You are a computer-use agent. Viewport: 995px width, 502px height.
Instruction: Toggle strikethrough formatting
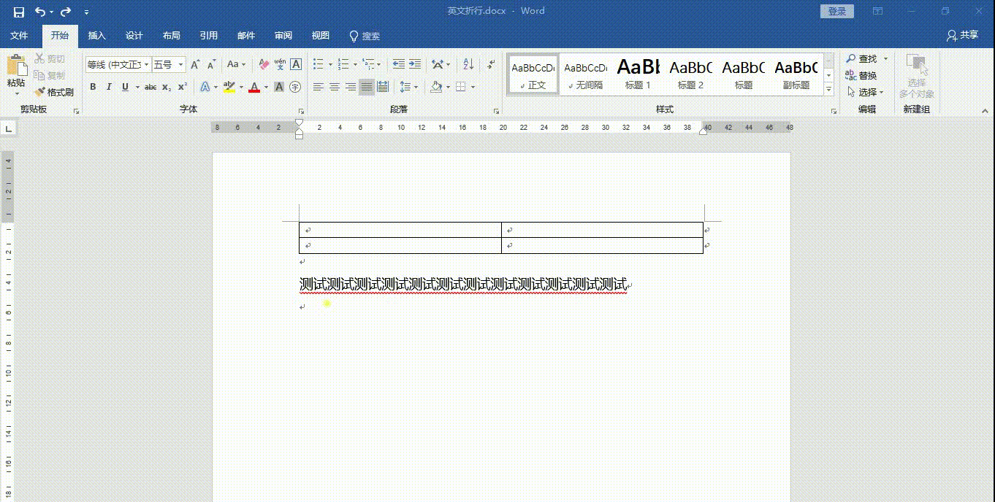coord(150,87)
